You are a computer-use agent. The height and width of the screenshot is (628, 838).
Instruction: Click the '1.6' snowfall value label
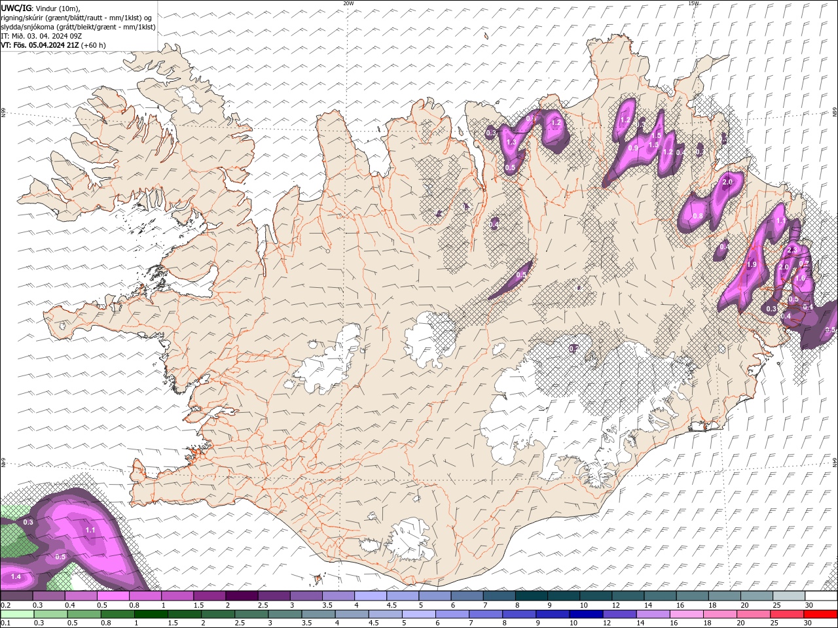[800, 278]
